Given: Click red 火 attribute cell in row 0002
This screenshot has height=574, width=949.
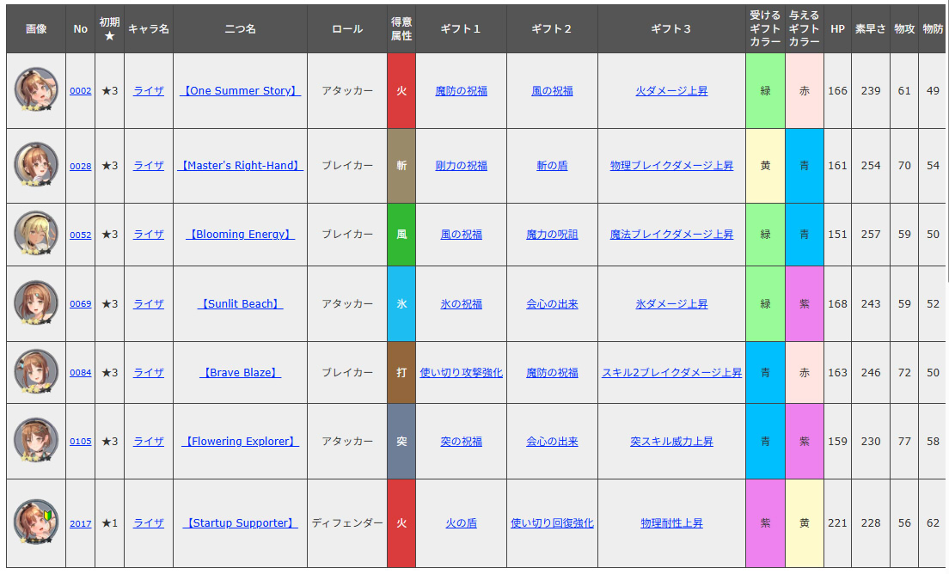Looking at the screenshot, I should (401, 91).
